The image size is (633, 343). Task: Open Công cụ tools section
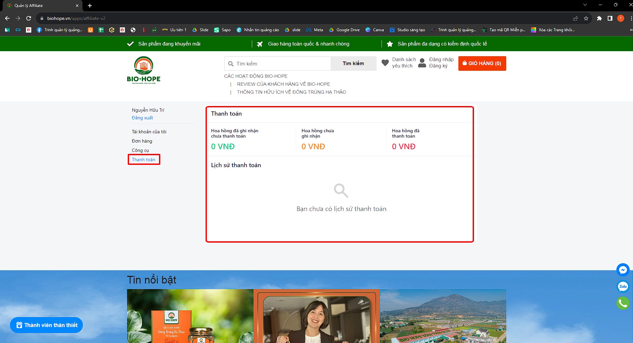tap(140, 150)
